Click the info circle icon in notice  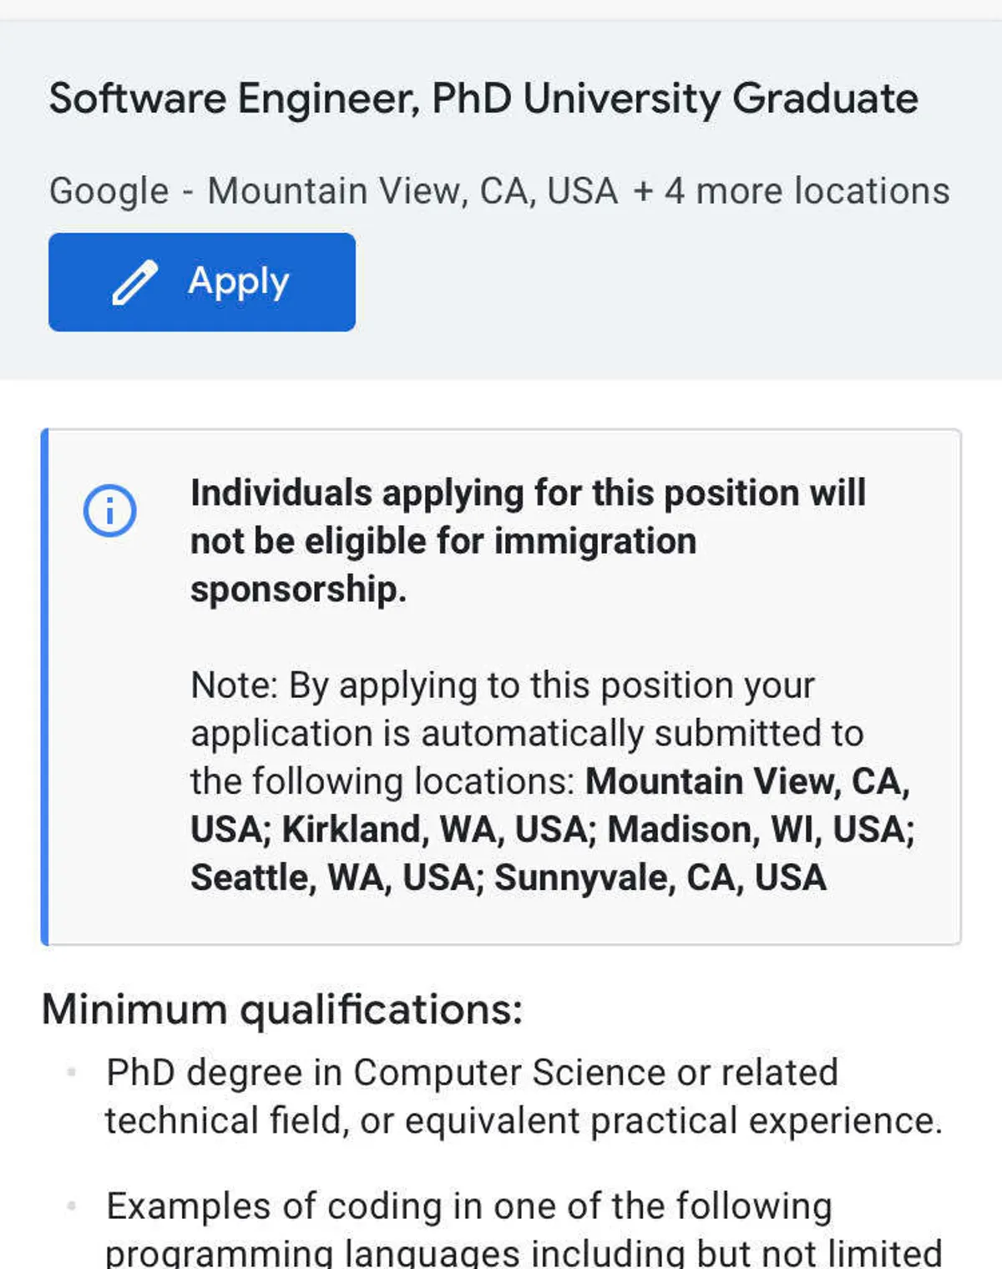[109, 510]
